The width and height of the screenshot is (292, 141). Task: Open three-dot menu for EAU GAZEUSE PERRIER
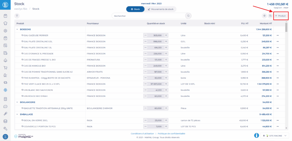tap(277, 36)
